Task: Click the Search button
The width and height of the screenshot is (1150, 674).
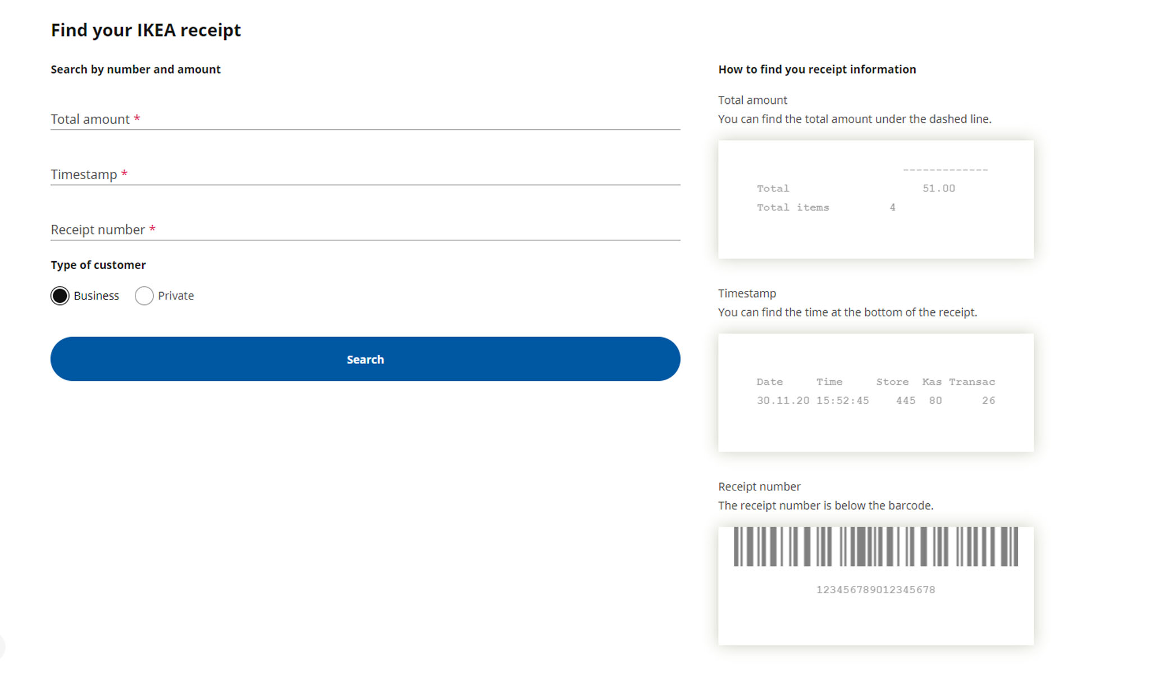Action: pos(365,359)
